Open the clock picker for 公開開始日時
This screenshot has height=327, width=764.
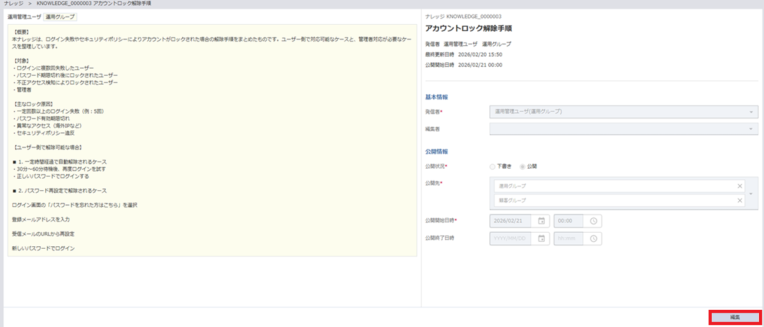(593, 221)
